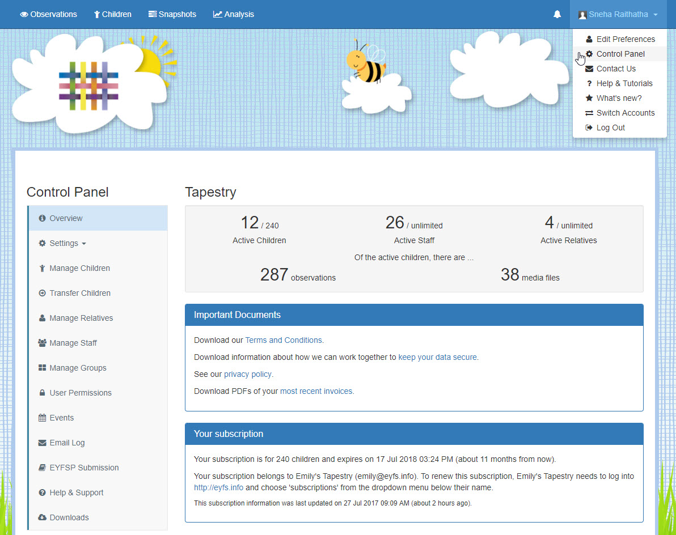Open the privacy policy link

coord(248,374)
